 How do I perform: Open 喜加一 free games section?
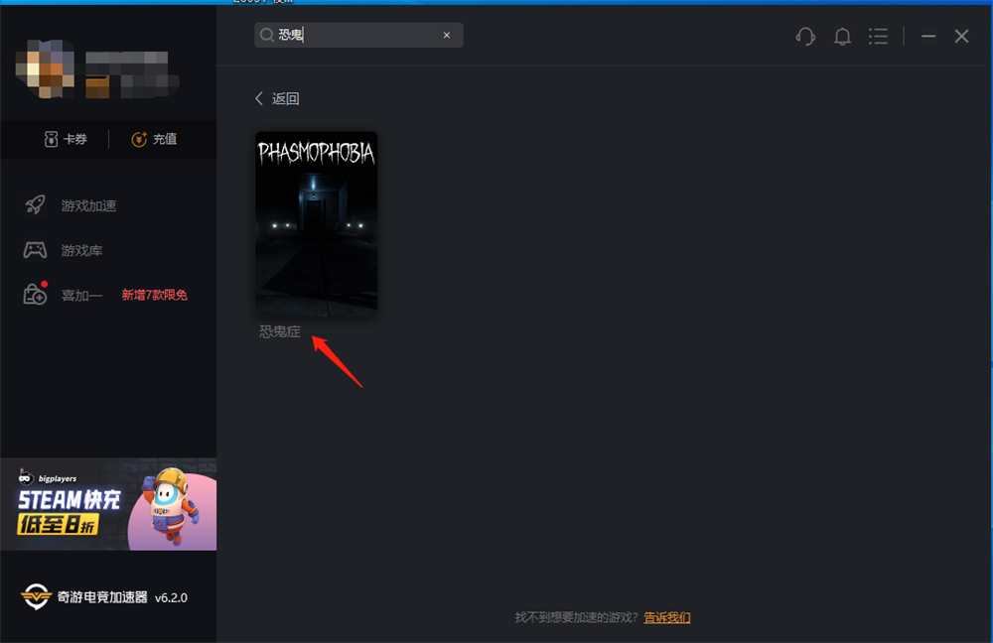81,296
